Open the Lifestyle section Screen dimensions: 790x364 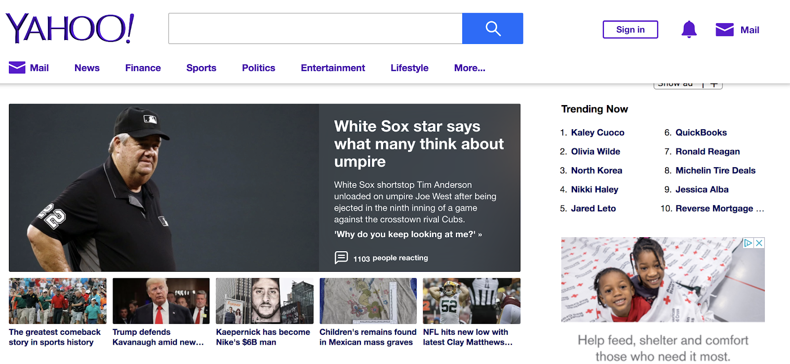tap(409, 68)
